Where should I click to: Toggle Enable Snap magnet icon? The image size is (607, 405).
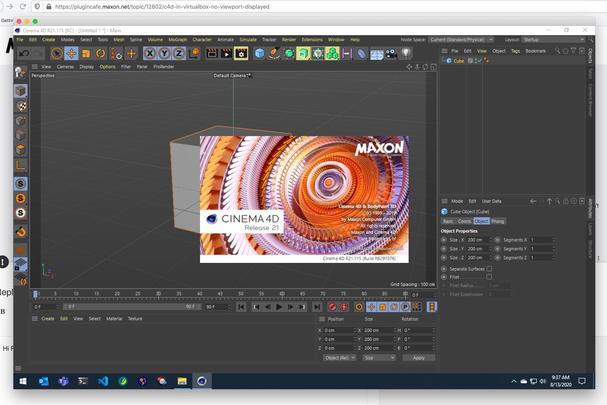[21, 232]
